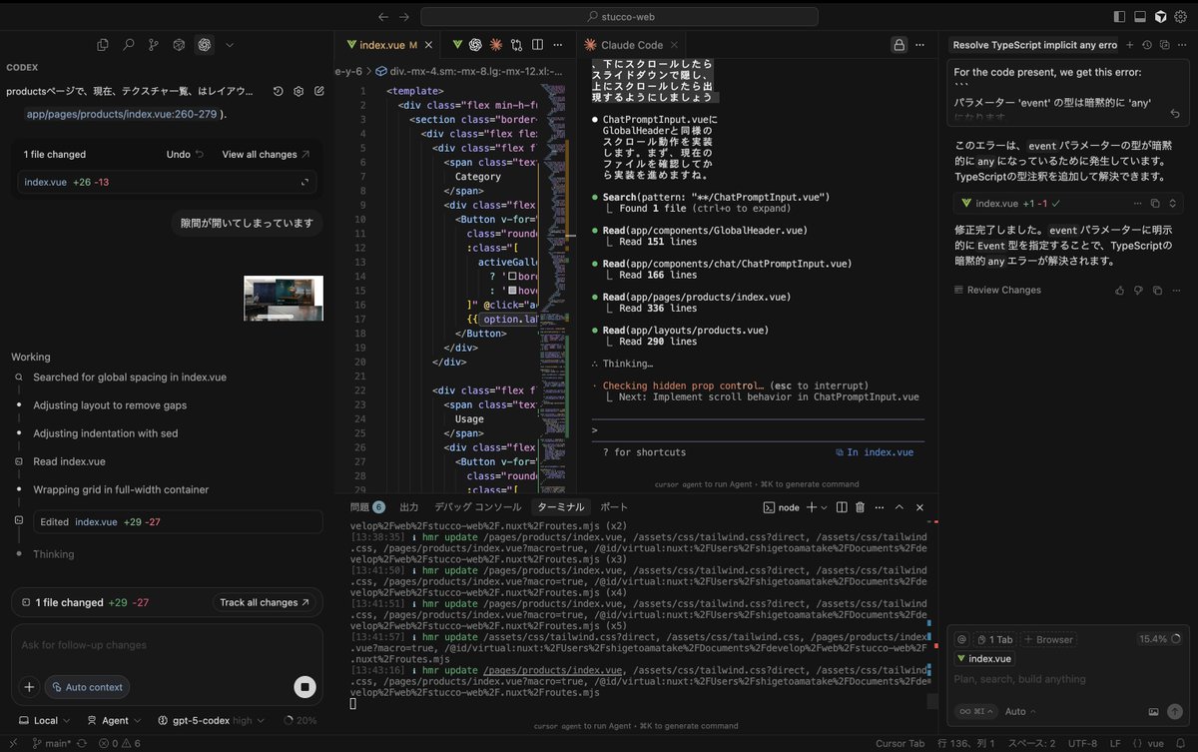Create new Cursor chat with plus
The image size is (1198, 752).
point(1130,45)
